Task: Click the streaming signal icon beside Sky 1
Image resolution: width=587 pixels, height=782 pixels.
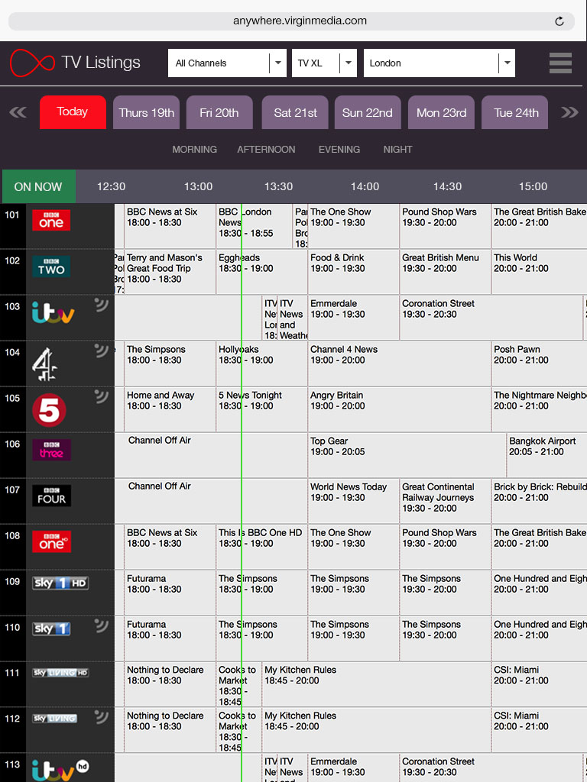Action: 102,625
